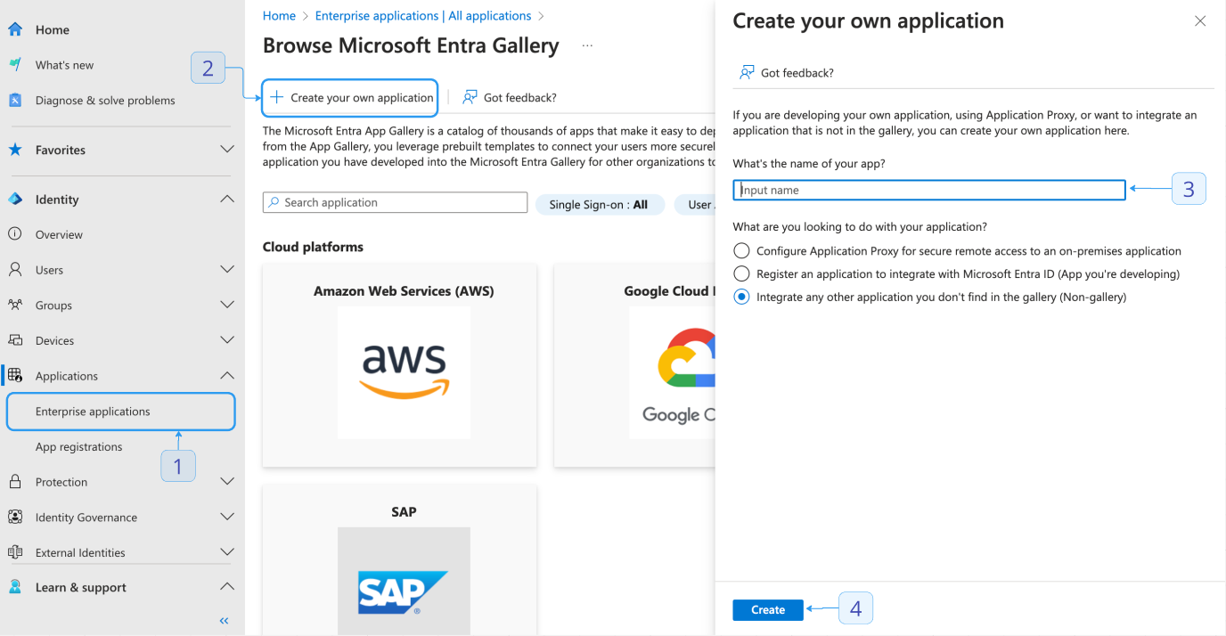Collapse the Applications submenu chevron
The width and height of the screenshot is (1226, 636).
pos(226,375)
